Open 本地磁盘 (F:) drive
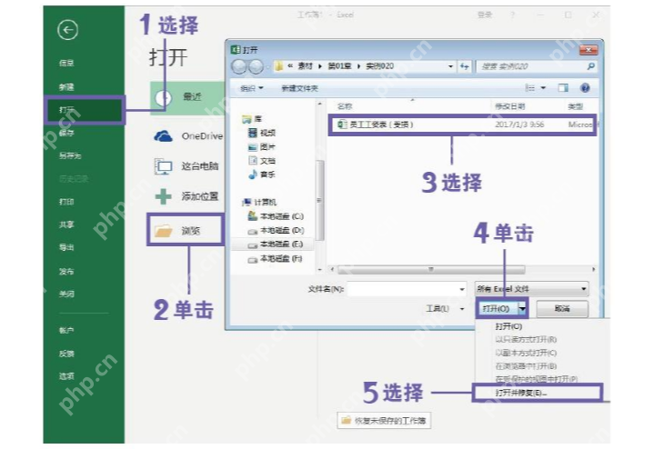 point(276,259)
